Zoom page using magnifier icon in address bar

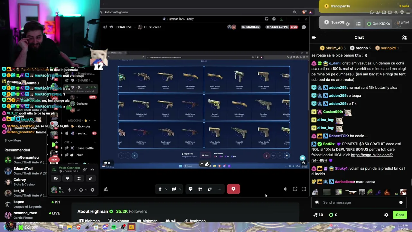[295, 12]
